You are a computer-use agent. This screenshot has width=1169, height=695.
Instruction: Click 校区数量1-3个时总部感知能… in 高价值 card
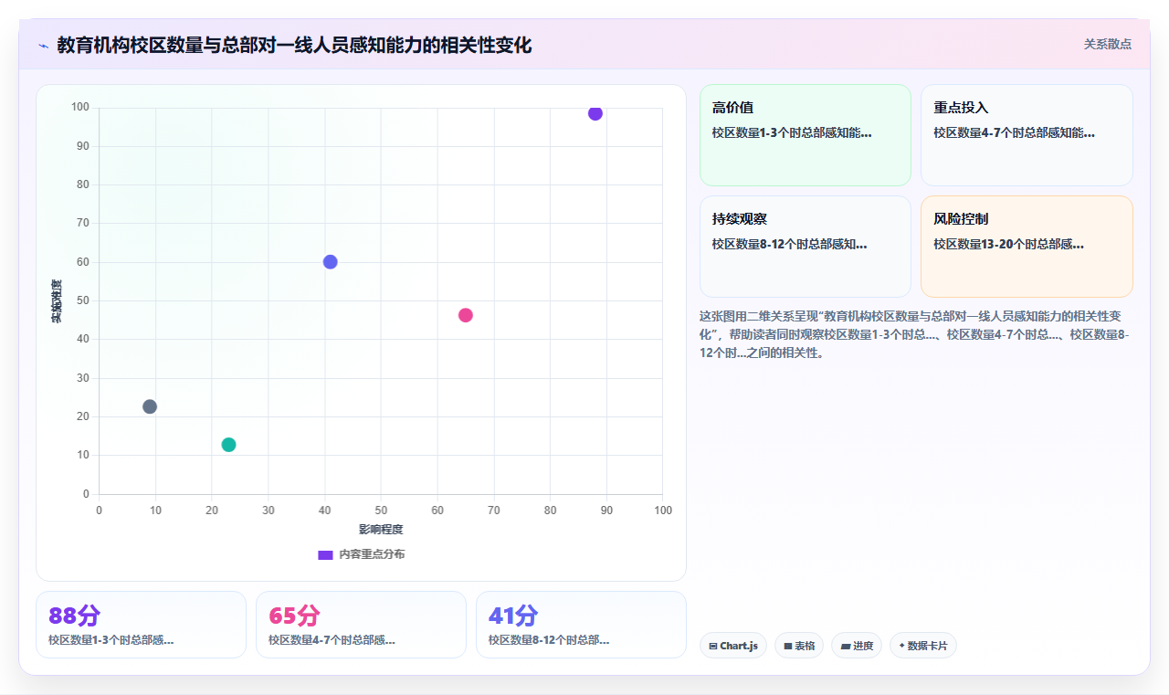[792, 132]
